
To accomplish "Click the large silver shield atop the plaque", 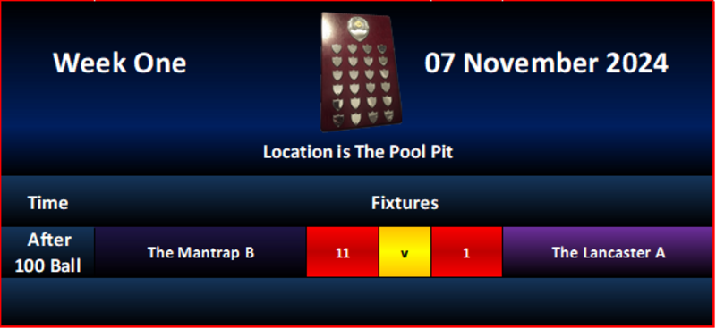I will coord(360,29).
